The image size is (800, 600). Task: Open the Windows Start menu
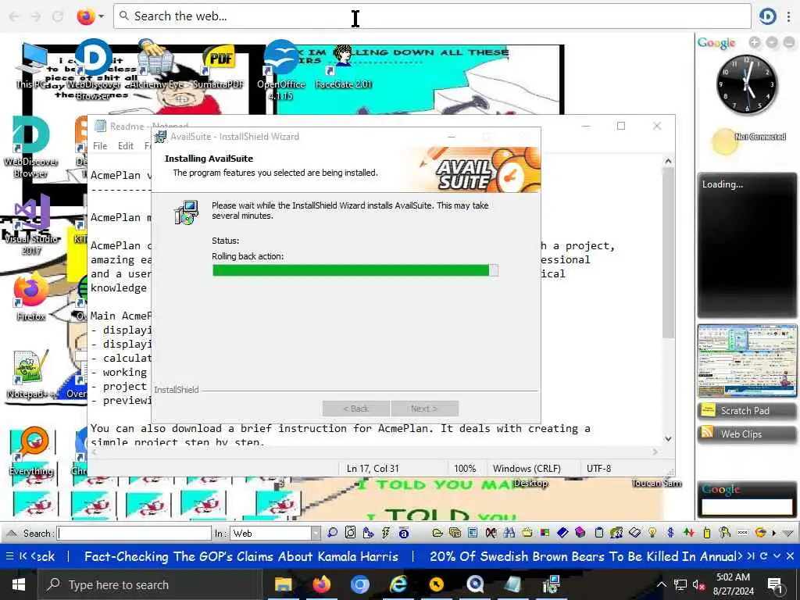[x=19, y=584]
